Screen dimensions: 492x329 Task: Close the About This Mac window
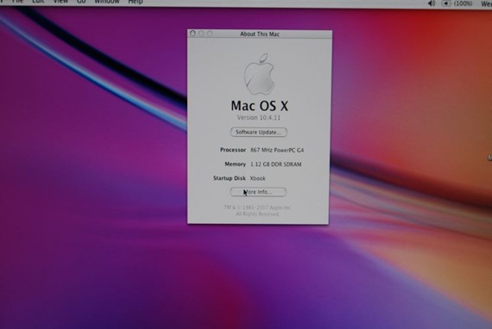click(192, 34)
